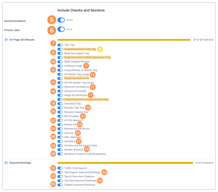Disable SSL Enabled check
This screenshot has width=218, height=192.
coord(60,116)
